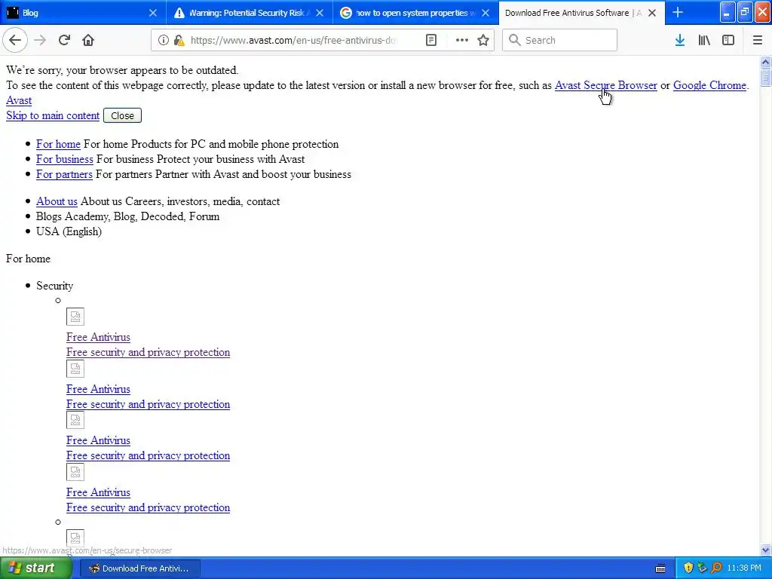Reload the current page
Image resolution: width=772 pixels, height=579 pixels.
(64, 41)
